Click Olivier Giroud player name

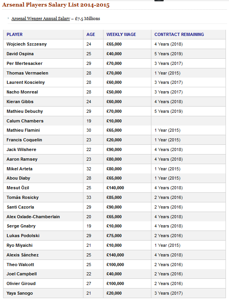21,283
